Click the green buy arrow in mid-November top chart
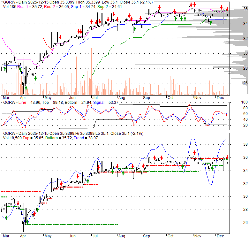This screenshot has width=249, height=238. (211, 23)
